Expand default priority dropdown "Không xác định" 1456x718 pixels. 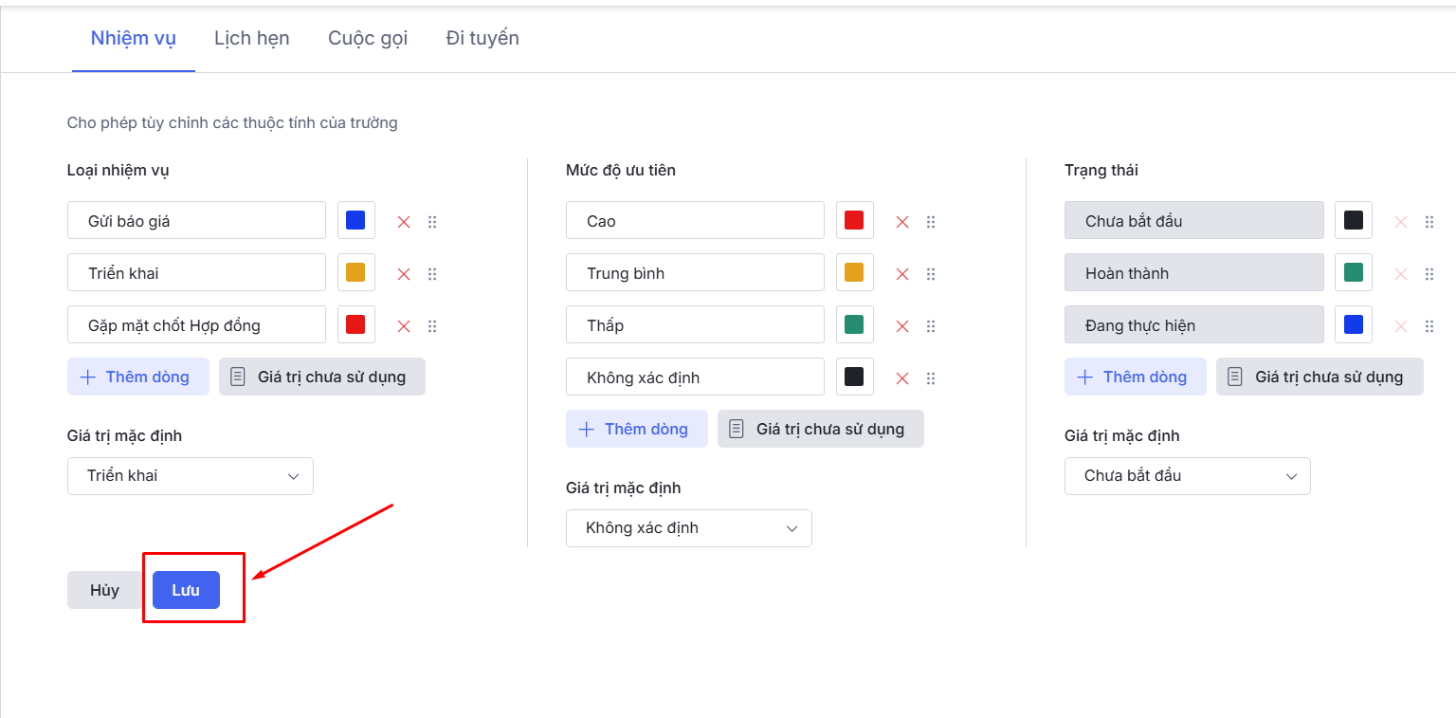tap(689, 528)
